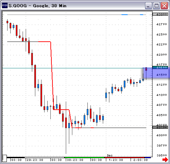Click the 1-23:30 time axis label
Image resolution: width=170 pixels, height=164 pixels.
click(116, 160)
